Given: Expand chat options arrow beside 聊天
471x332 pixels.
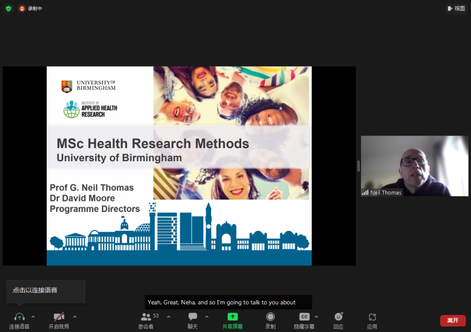Looking at the screenshot, I should [207, 317].
